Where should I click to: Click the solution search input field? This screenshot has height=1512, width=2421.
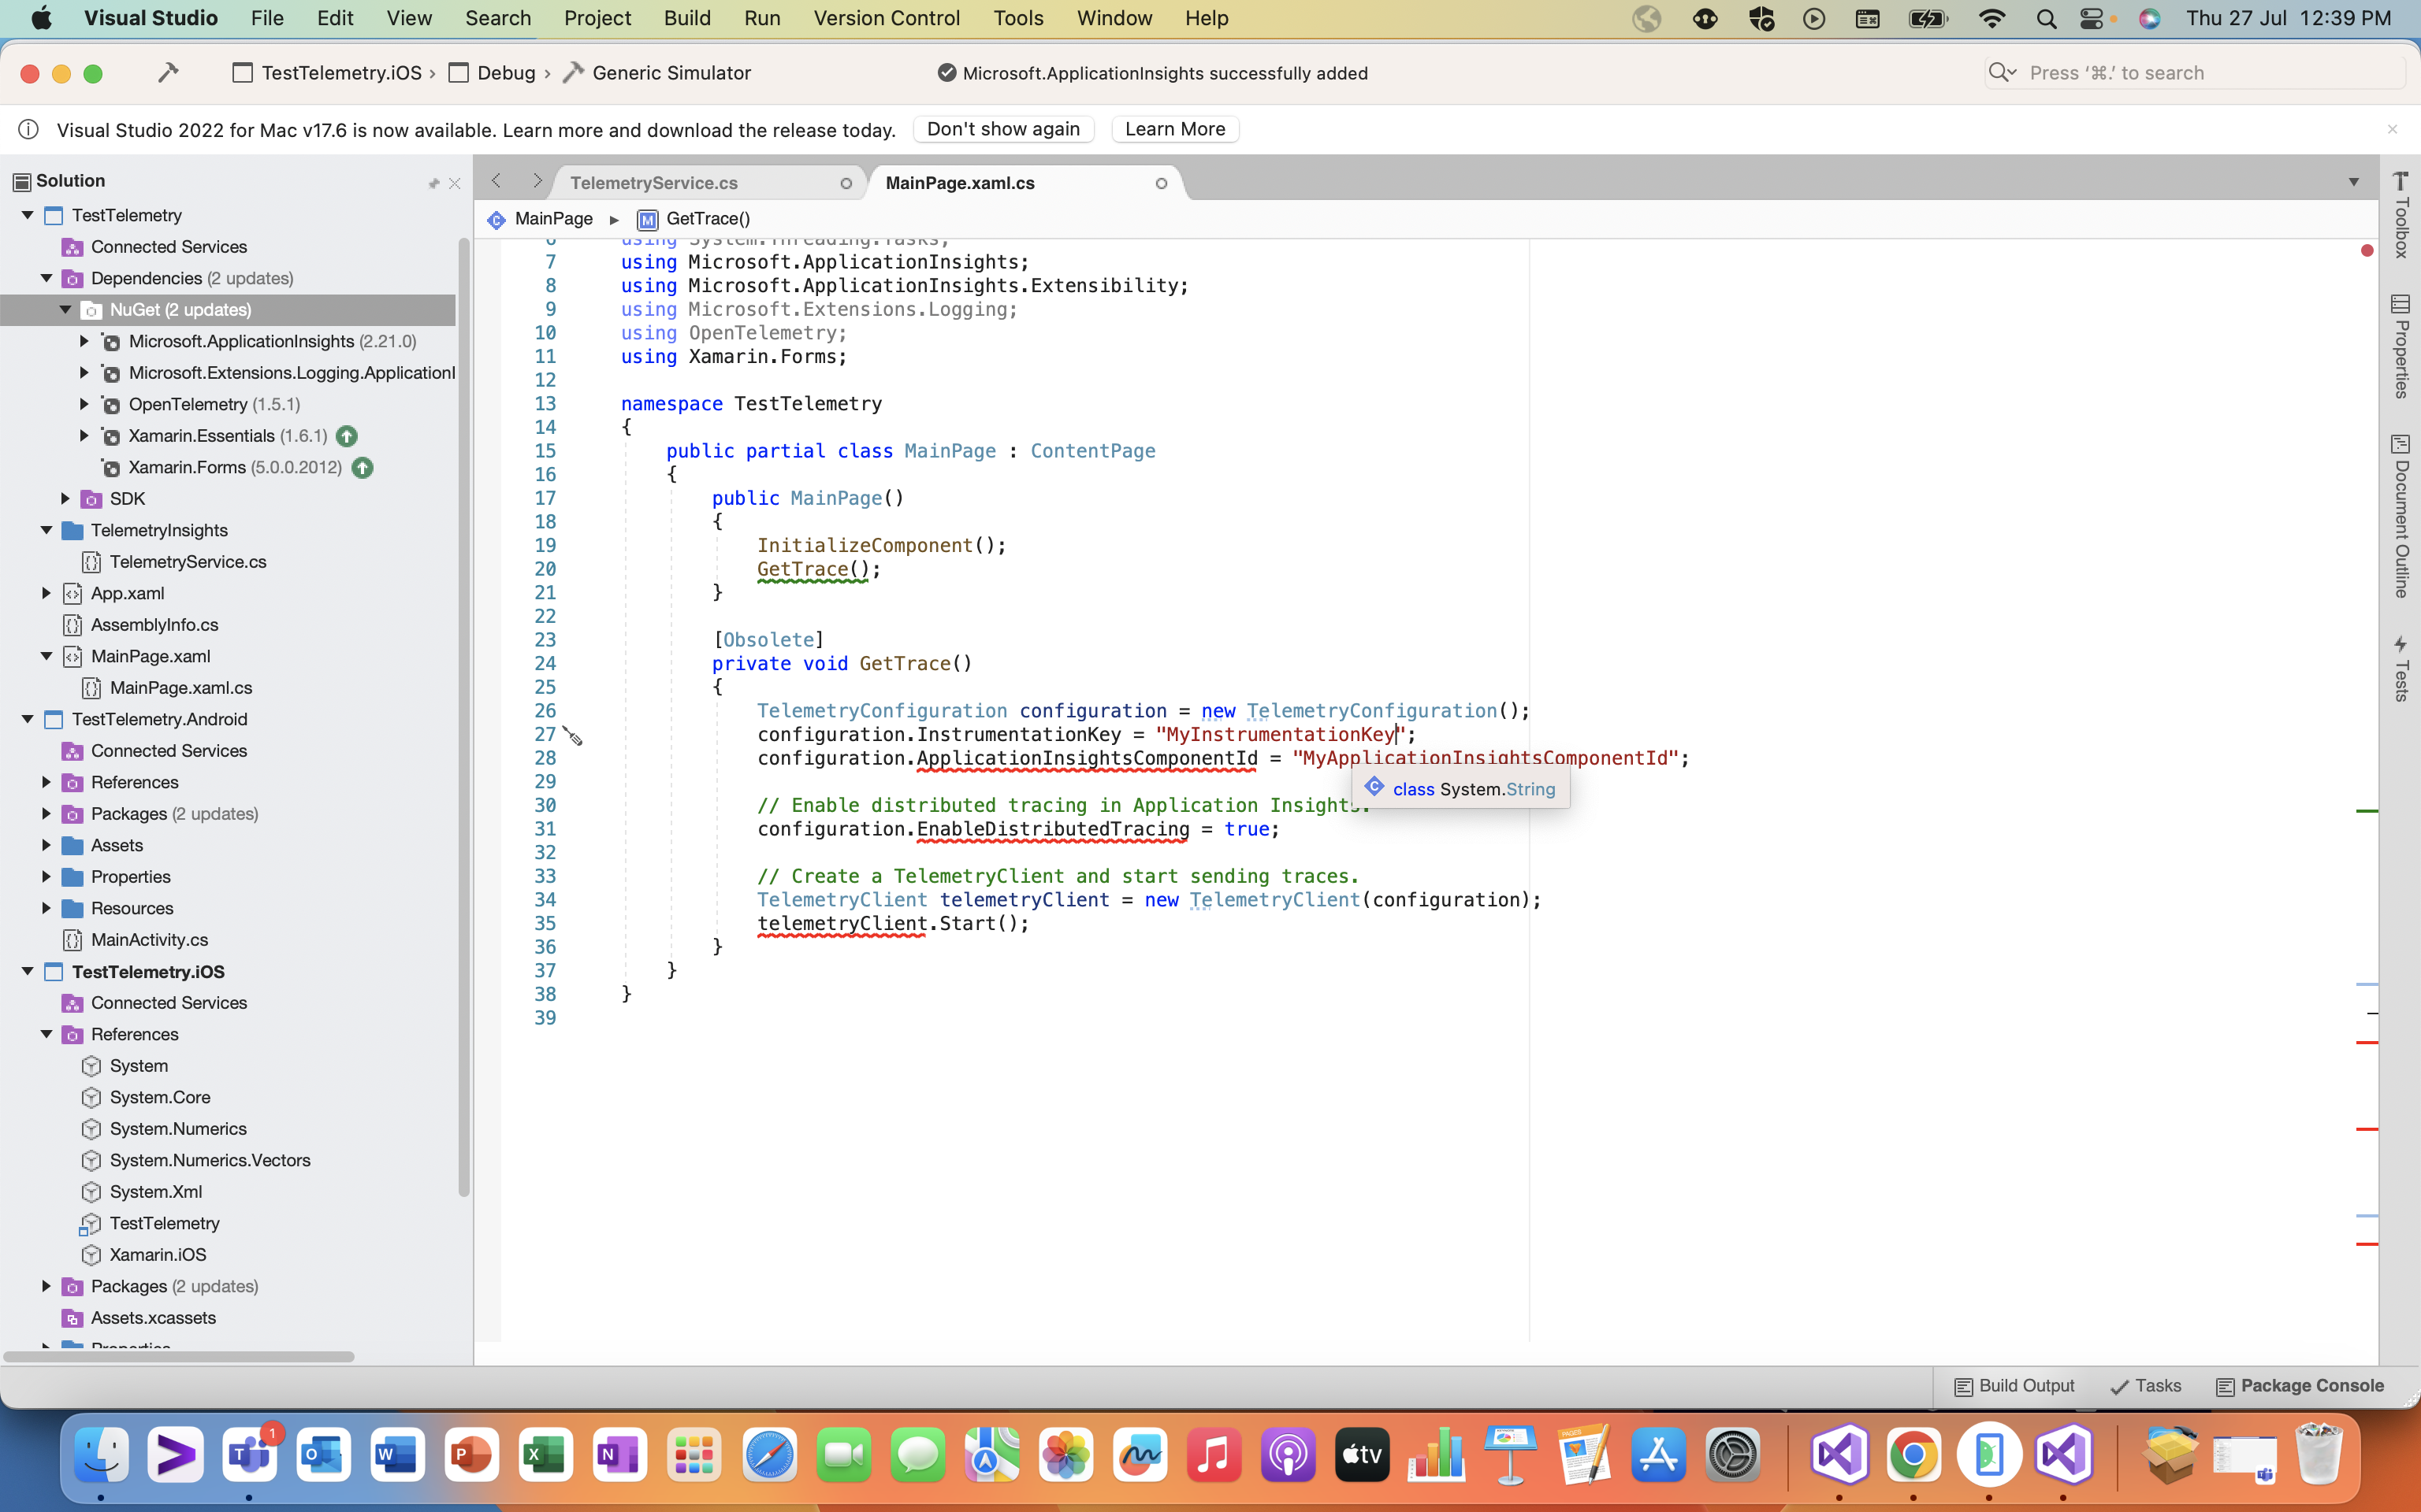2191,73
